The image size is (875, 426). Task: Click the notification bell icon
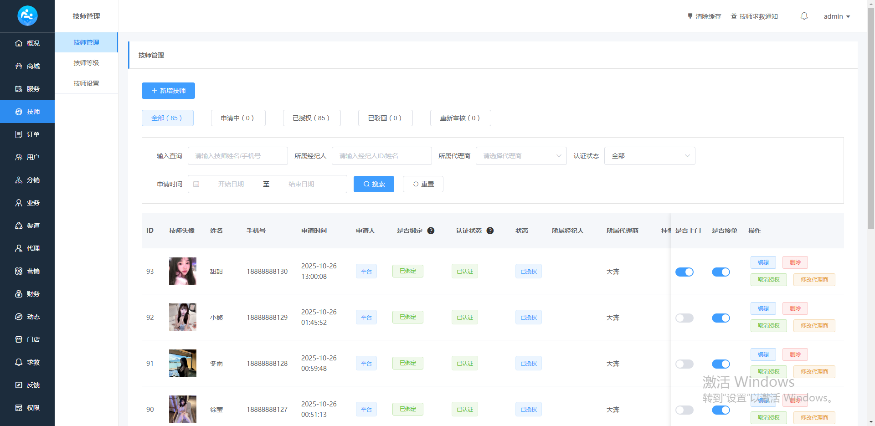[x=804, y=16]
